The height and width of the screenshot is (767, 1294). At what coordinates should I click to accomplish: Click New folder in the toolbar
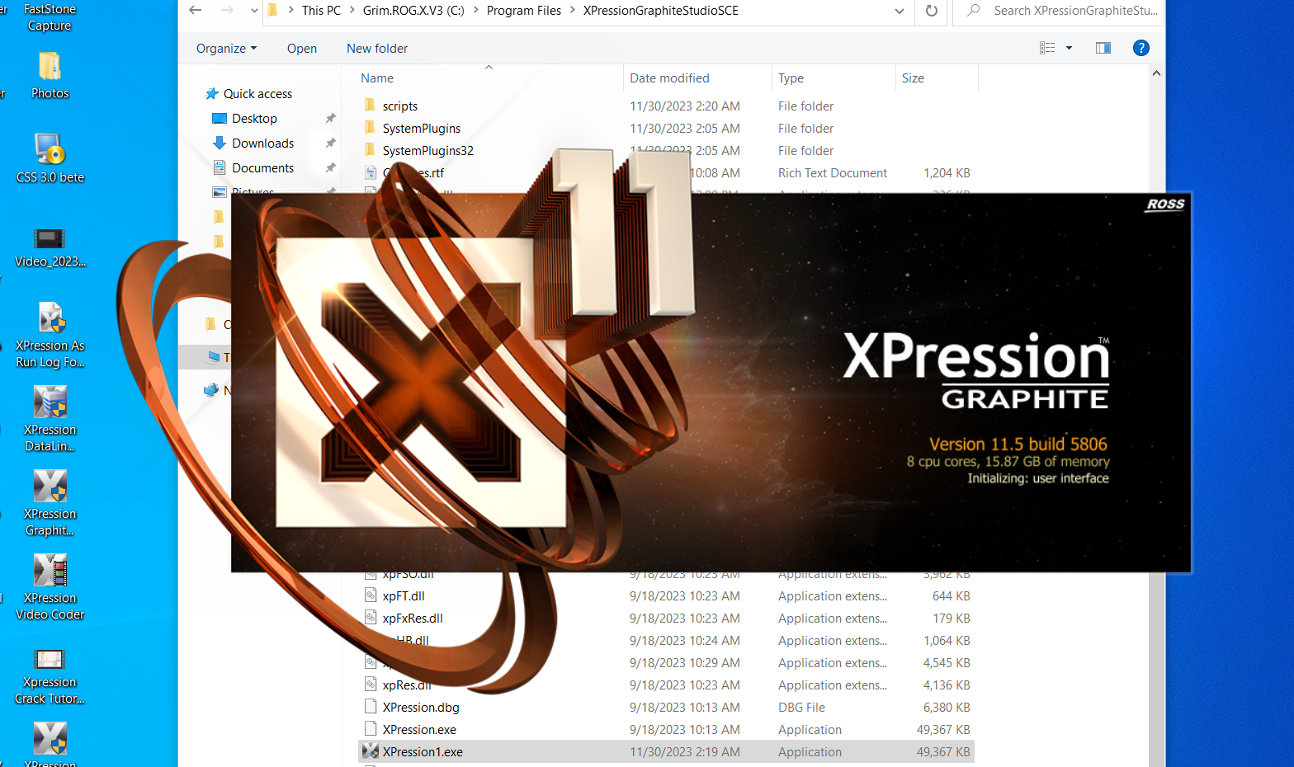pyautogui.click(x=376, y=49)
